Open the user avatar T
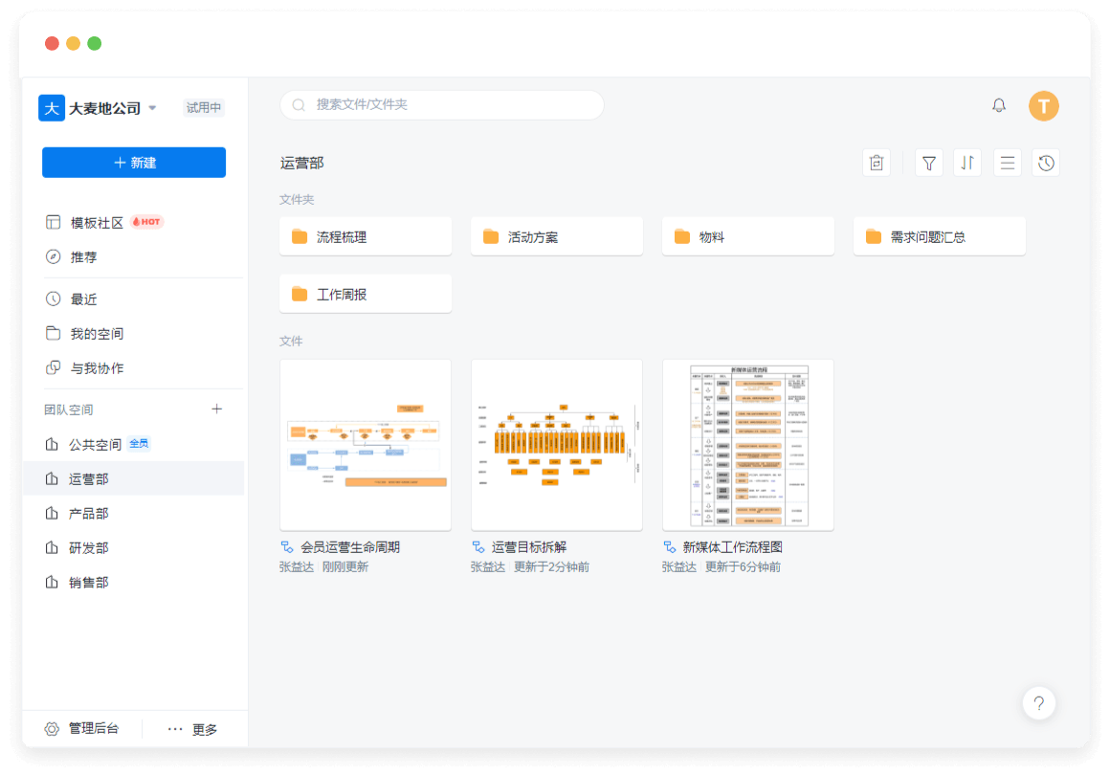 [1044, 105]
